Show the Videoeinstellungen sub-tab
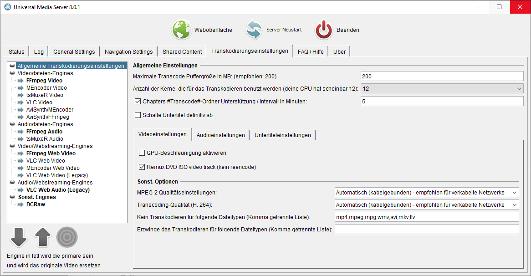 tap(163, 134)
